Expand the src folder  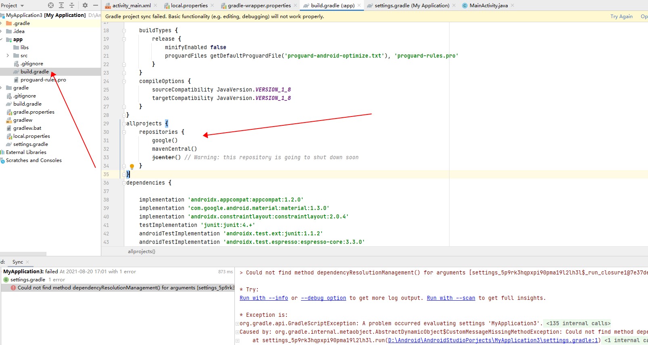8,55
